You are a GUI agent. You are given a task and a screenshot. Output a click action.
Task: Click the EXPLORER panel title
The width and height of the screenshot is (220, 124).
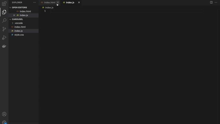[x=17, y=2]
